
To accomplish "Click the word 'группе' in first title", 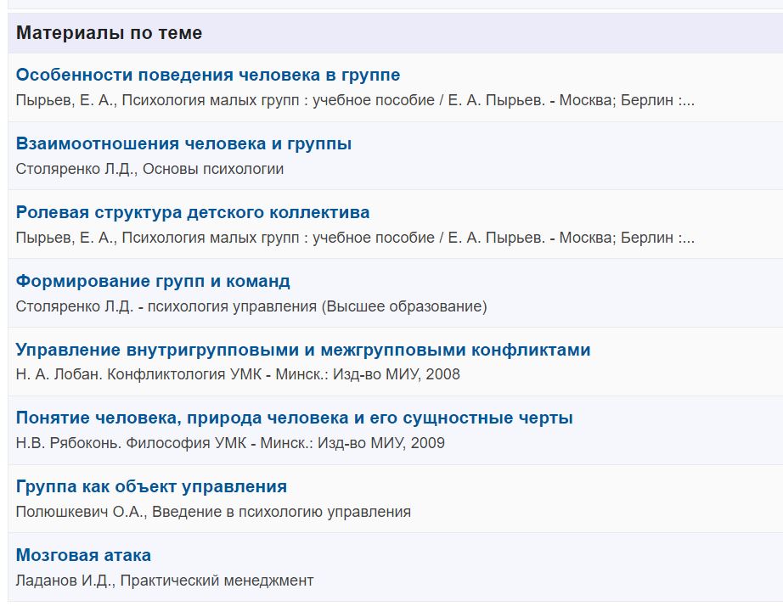I will click(370, 76).
